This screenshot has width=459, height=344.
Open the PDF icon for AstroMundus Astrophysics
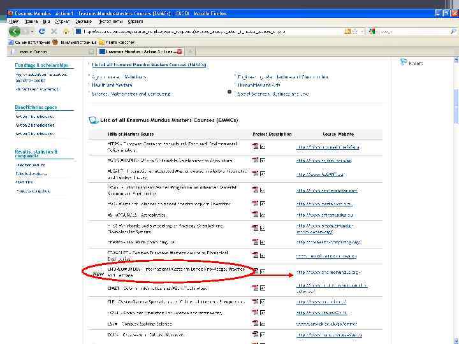pyautogui.click(x=255, y=215)
